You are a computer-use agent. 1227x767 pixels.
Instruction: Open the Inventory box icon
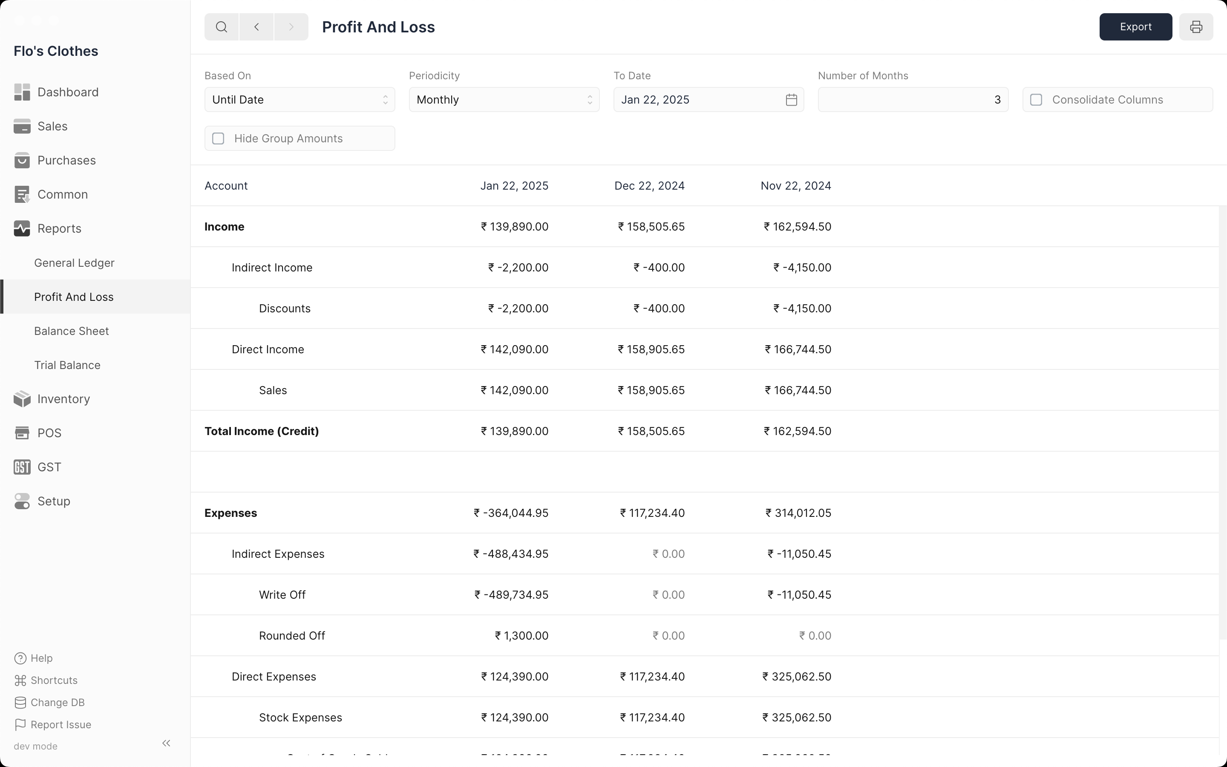(x=22, y=399)
